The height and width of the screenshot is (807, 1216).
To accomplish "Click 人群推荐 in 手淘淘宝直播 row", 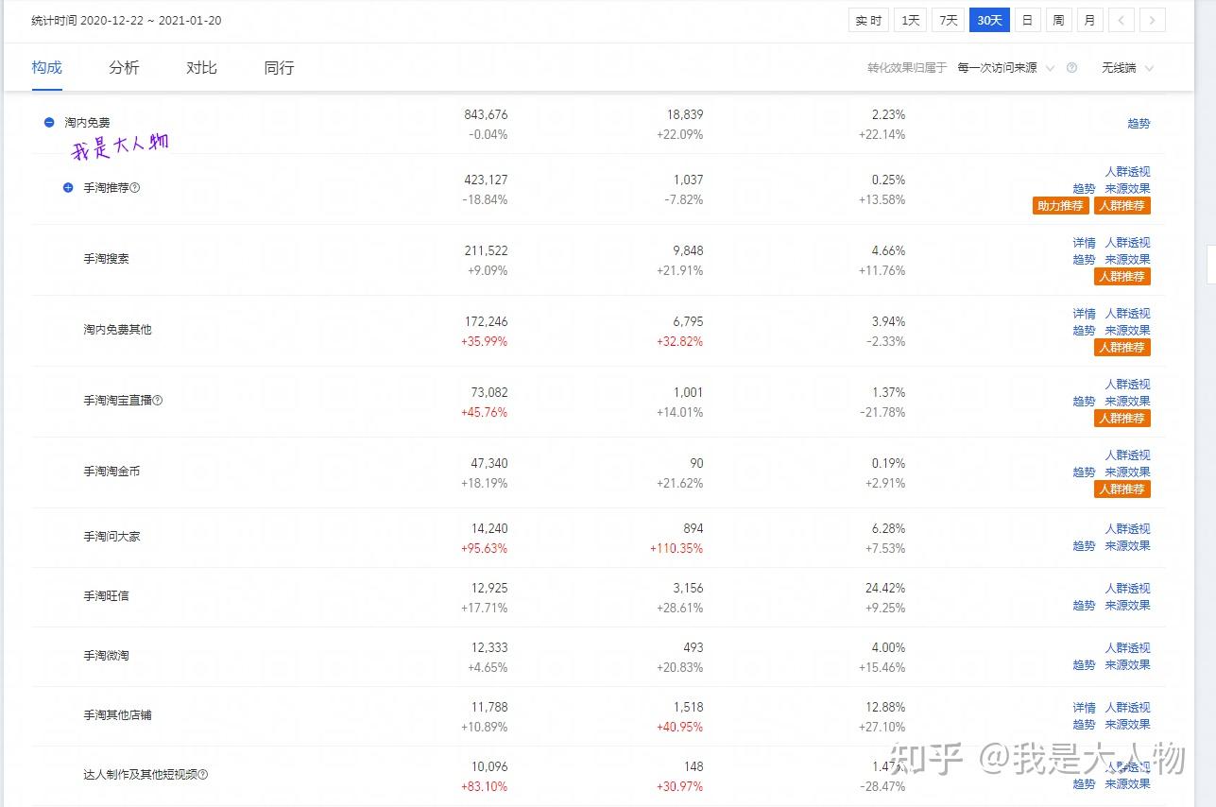I will 1122,418.
